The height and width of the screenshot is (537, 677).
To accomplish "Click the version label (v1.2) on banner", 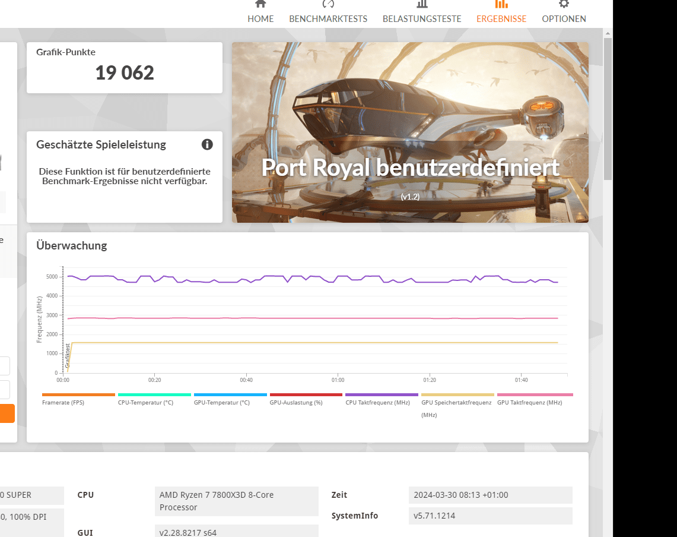I will 410,197.
